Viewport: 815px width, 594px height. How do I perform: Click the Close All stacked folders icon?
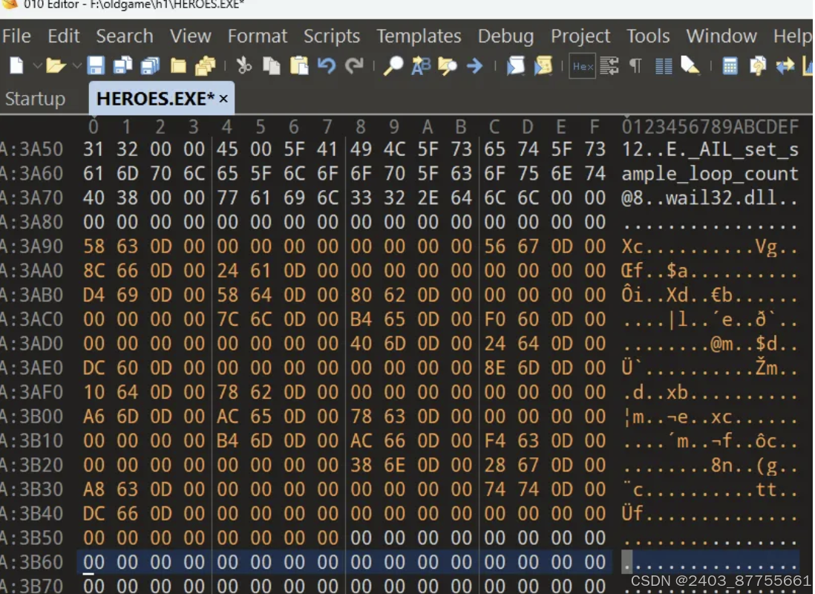click(206, 66)
